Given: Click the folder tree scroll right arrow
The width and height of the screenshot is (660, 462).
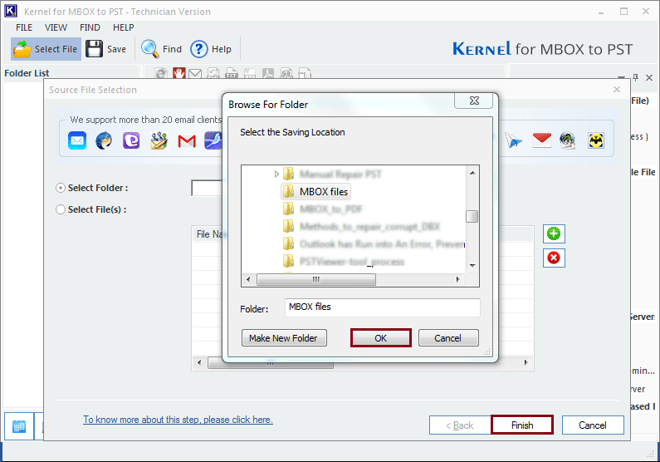Looking at the screenshot, I should point(458,280).
